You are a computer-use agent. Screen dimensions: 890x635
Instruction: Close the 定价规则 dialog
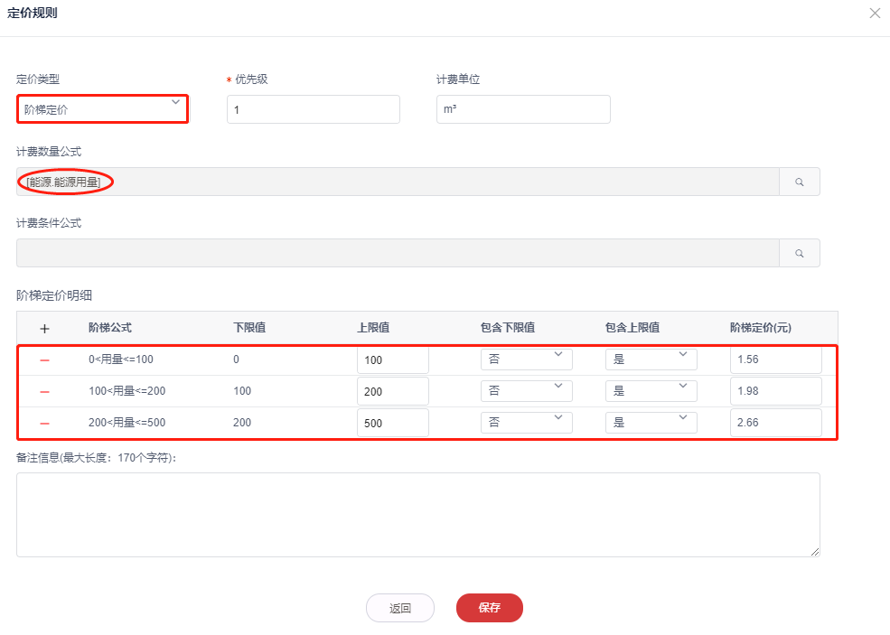click(x=874, y=14)
